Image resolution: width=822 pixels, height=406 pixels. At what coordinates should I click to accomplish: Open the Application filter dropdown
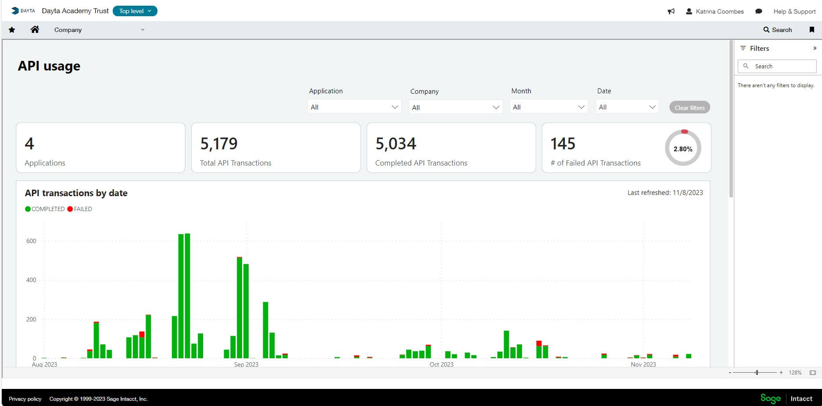pos(354,107)
